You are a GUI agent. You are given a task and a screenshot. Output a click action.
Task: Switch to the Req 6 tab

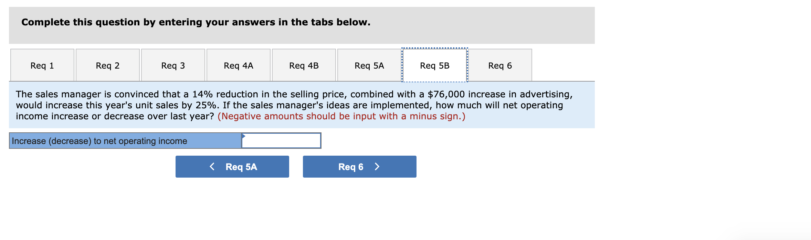pyautogui.click(x=500, y=65)
